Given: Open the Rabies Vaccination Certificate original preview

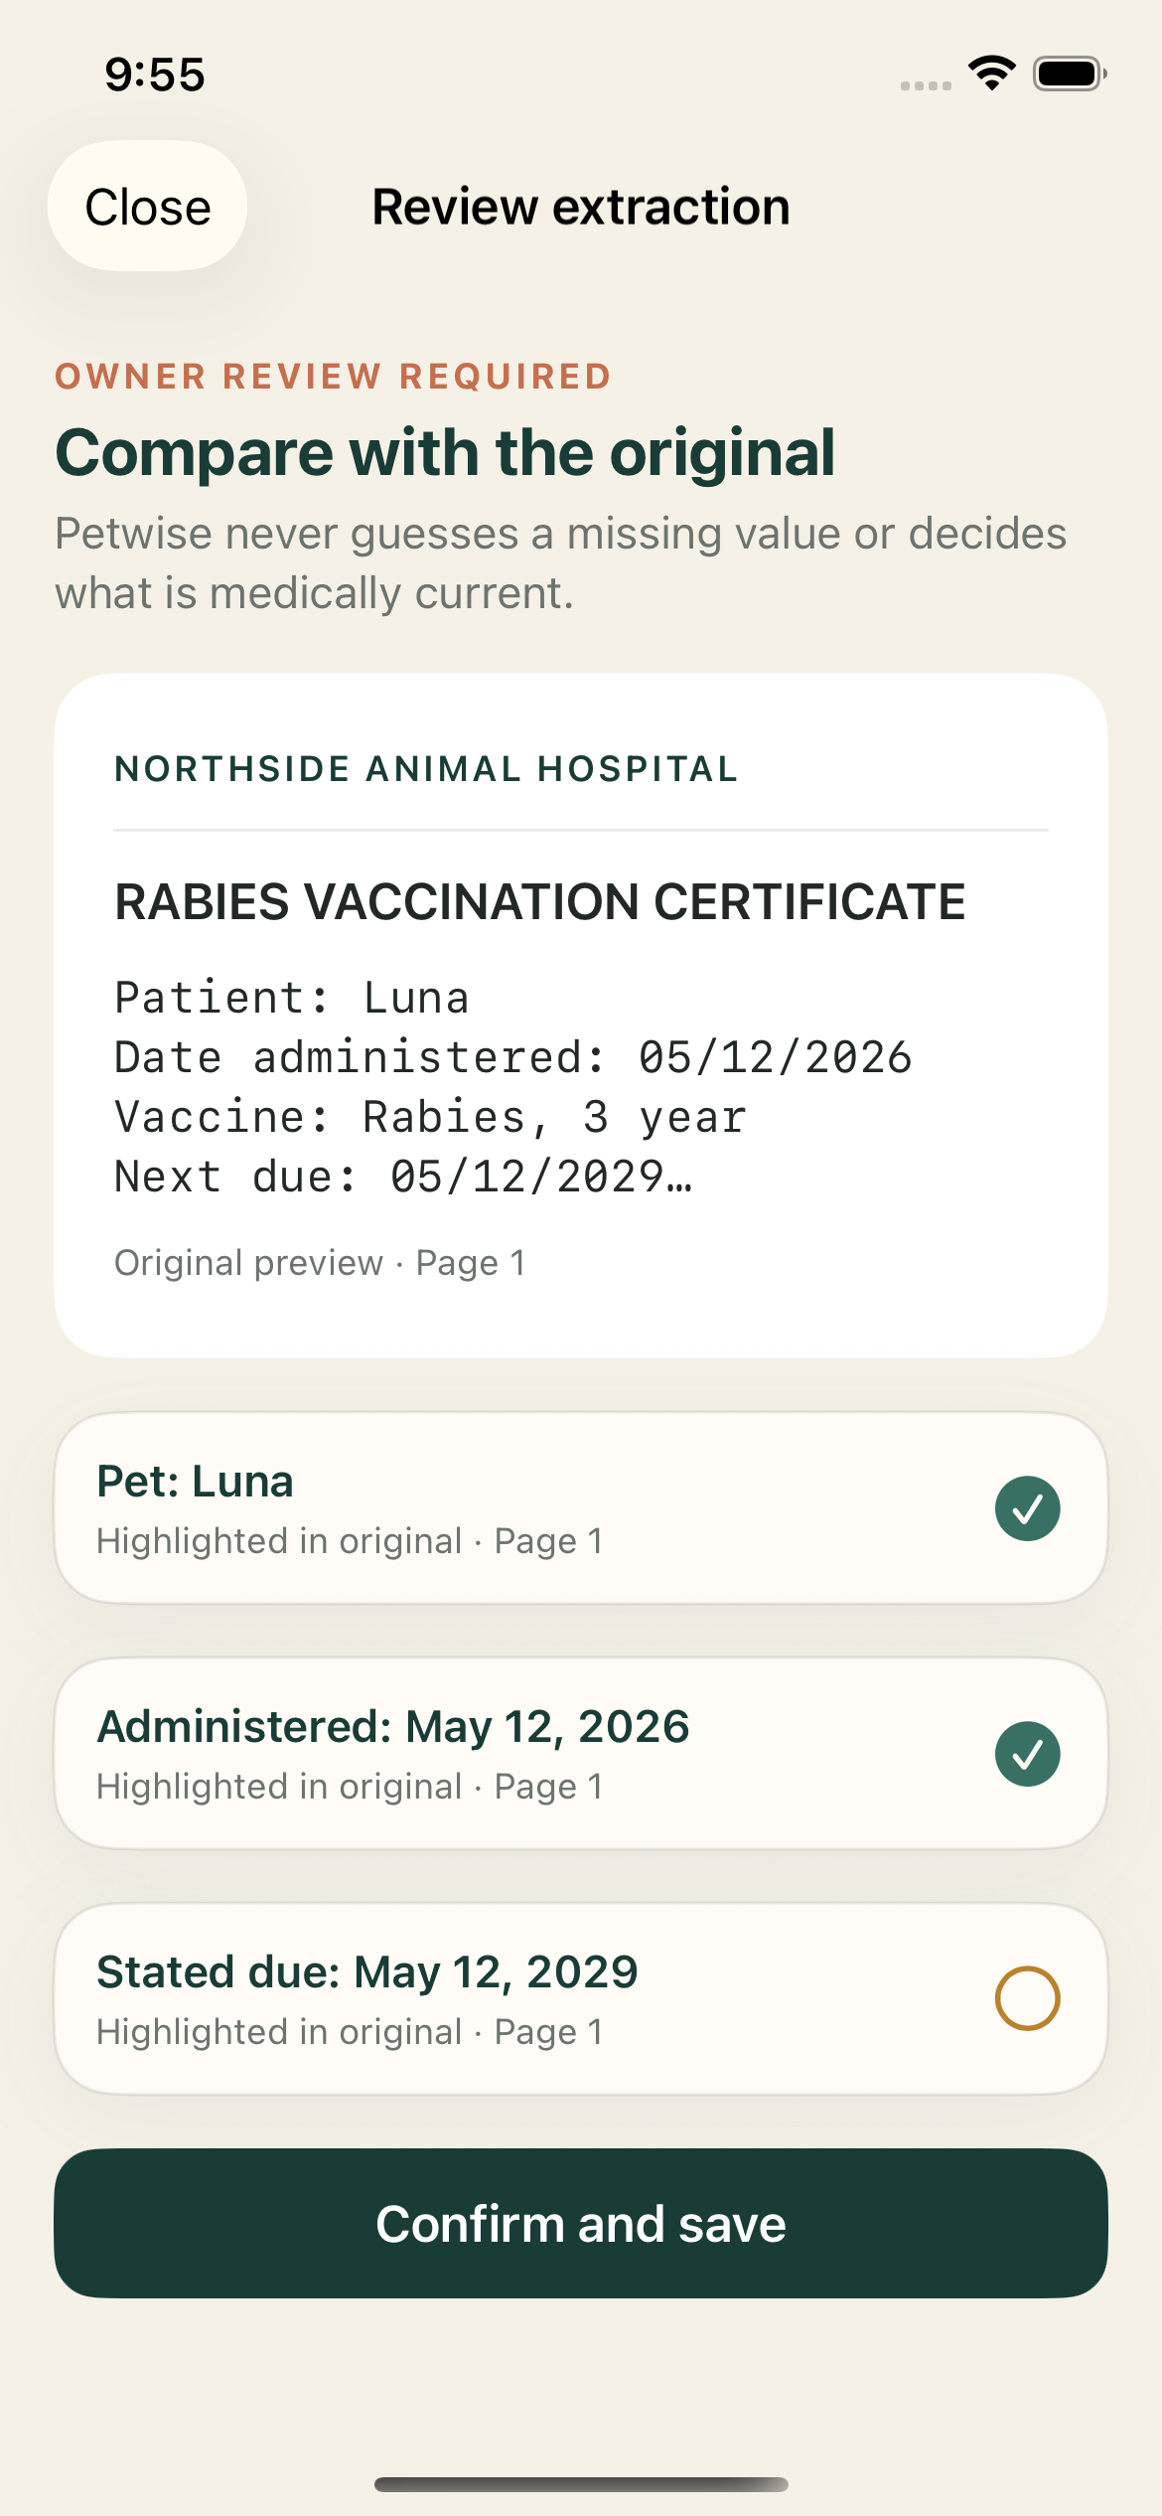Looking at the screenshot, I should (x=581, y=1016).
